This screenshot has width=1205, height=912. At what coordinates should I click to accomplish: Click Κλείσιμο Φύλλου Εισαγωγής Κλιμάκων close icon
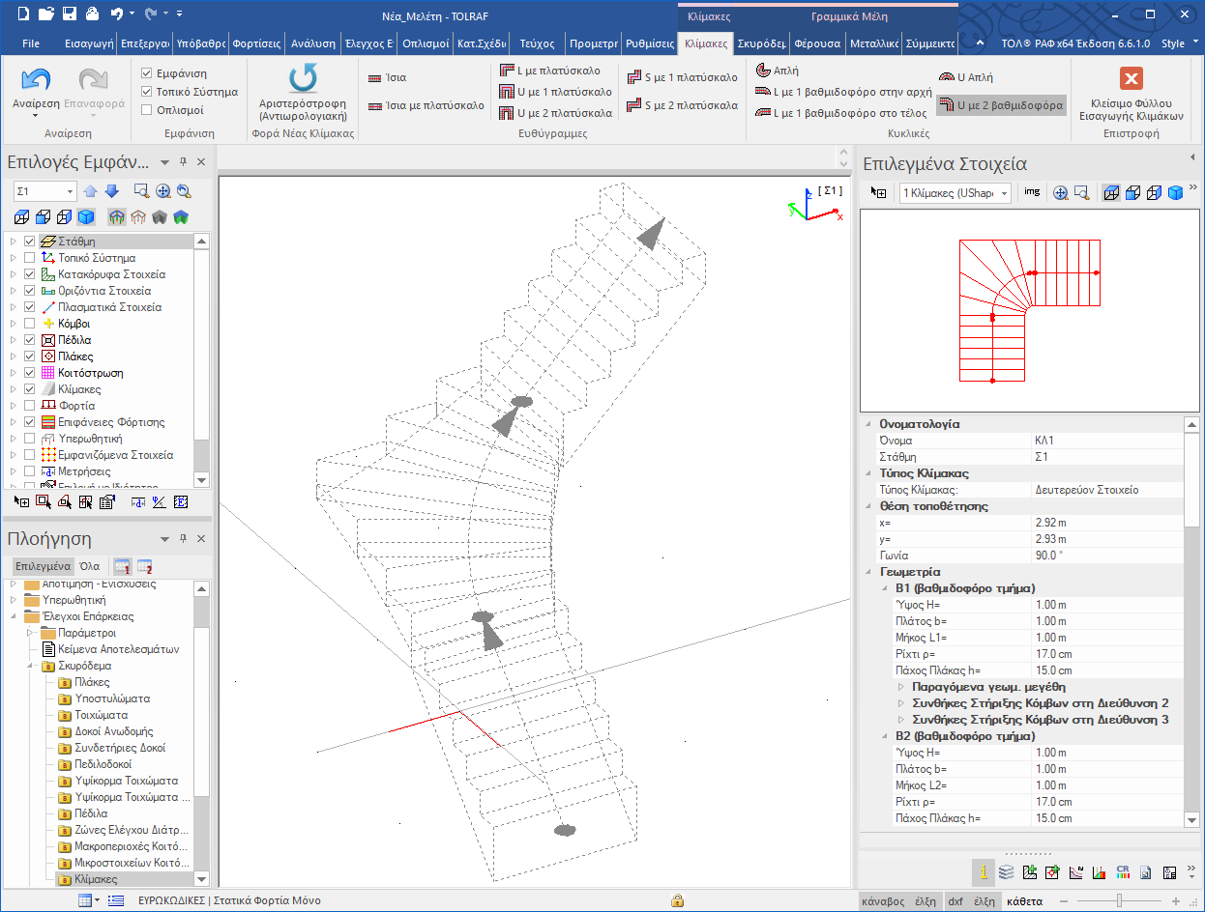tap(1130, 79)
